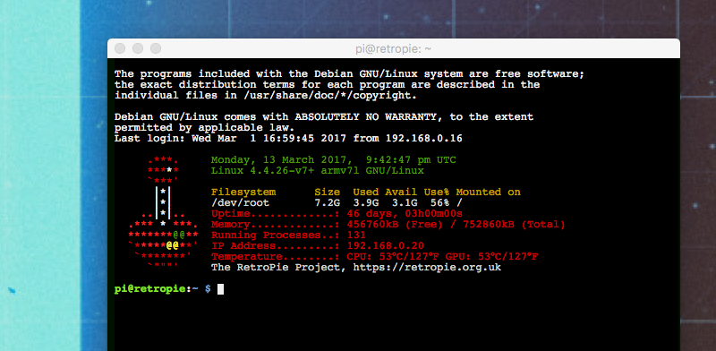This screenshot has width=716, height=351.
Task: Click the white joystick shaft in ASCII art
Action: pos(163,202)
